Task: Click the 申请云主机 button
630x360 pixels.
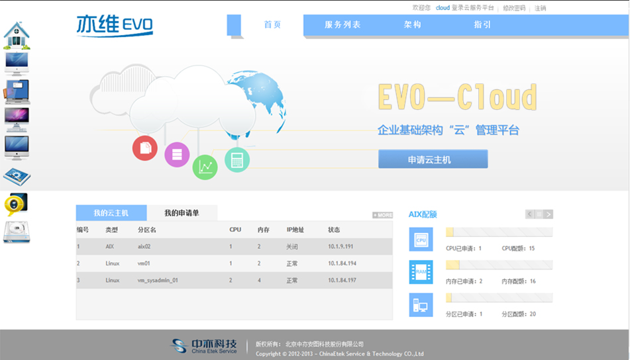Action: coord(433,159)
